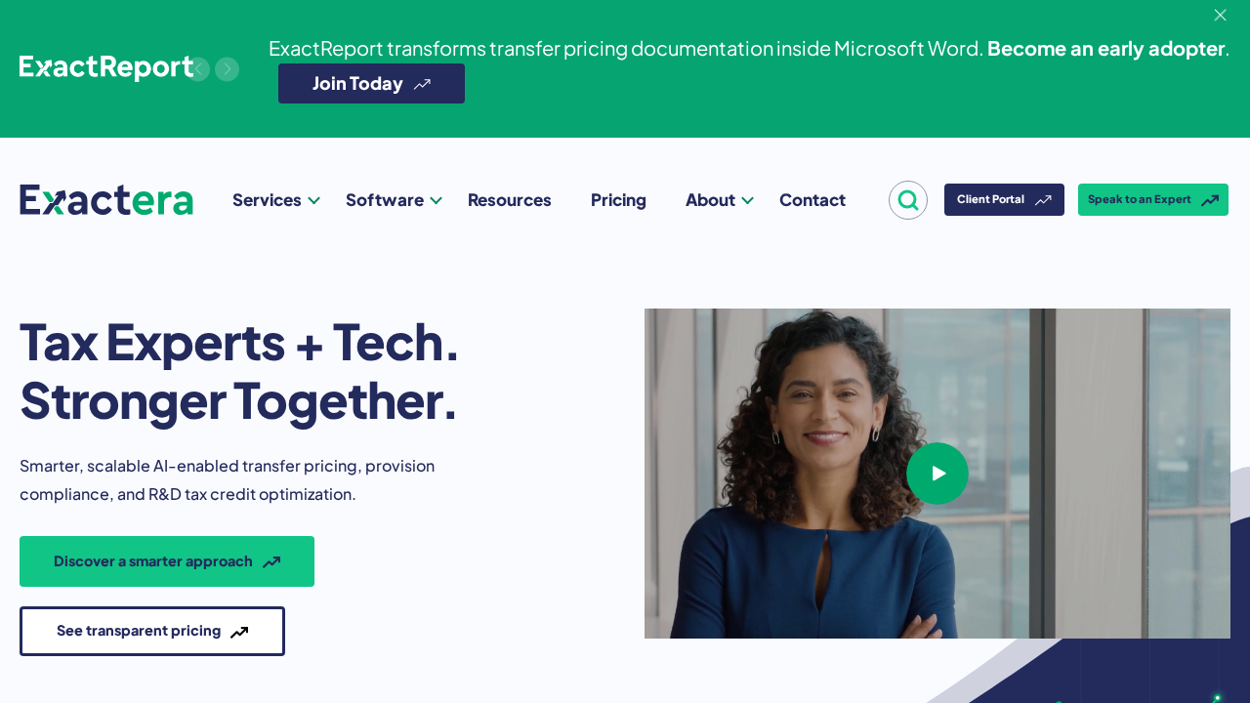The image size is (1250, 703).
Task: Open the Pricing menu item
Action: (x=618, y=200)
